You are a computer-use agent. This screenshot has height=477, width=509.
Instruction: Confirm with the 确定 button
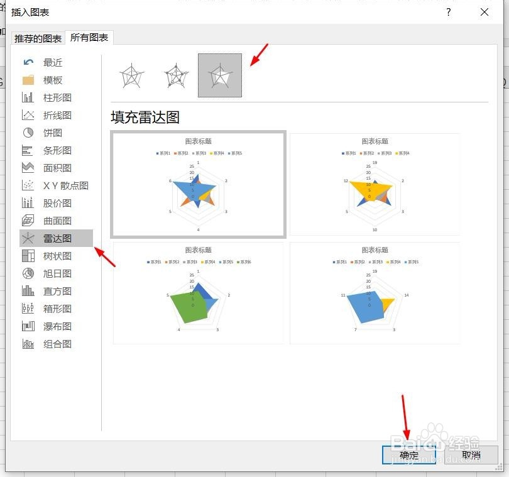(x=409, y=455)
